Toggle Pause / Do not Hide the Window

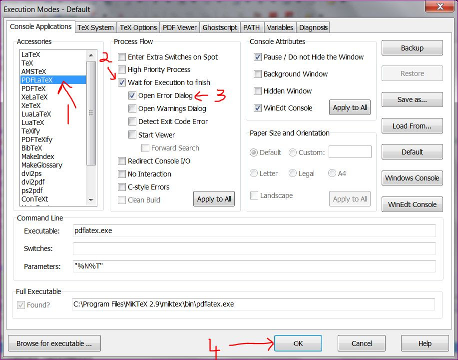pyautogui.click(x=257, y=57)
